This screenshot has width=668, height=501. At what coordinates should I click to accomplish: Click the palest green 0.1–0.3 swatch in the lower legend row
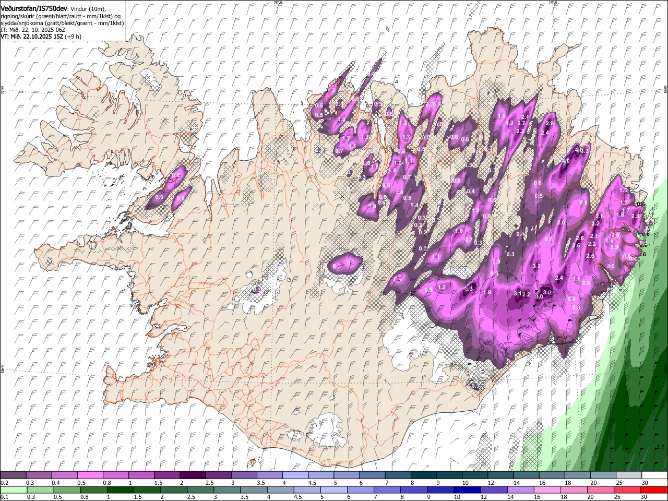point(14,490)
